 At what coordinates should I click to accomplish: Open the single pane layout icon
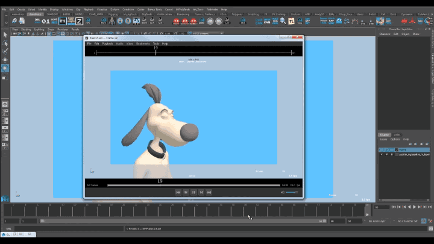[x=5, y=104]
